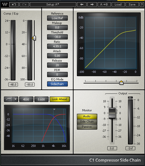Click the Release 20 value field
The height and width of the screenshot is (166, 145).
click(x=57, y=65)
